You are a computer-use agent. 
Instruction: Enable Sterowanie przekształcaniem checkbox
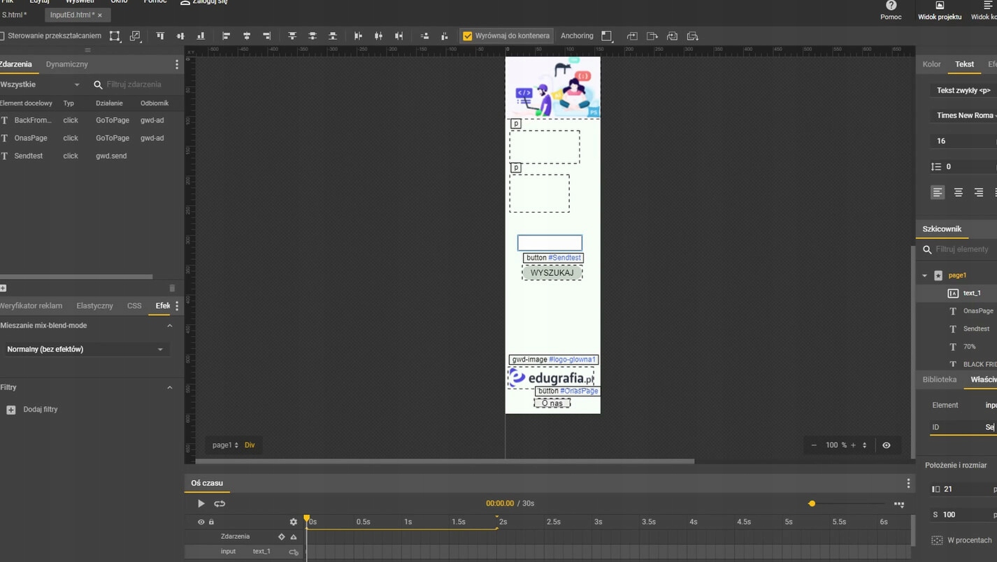[2, 36]
